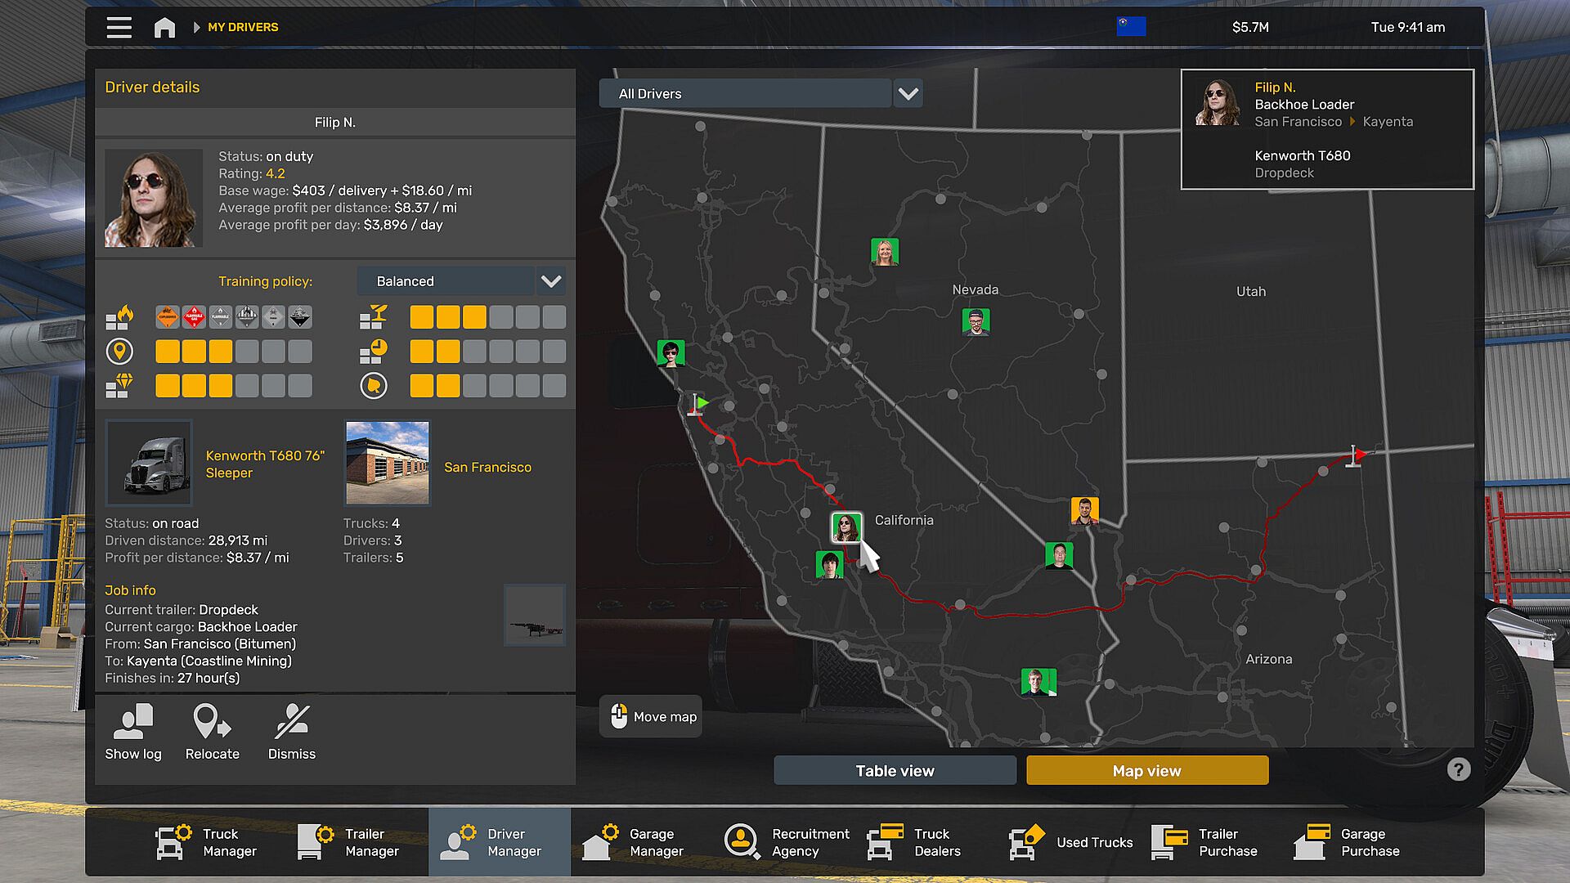Open the hamburger main menu
The image size is (1570, 883).
pos(119,27)
